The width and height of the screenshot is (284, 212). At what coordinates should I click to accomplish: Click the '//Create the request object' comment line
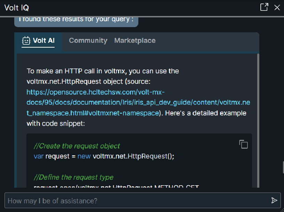[x=77, y=146]
